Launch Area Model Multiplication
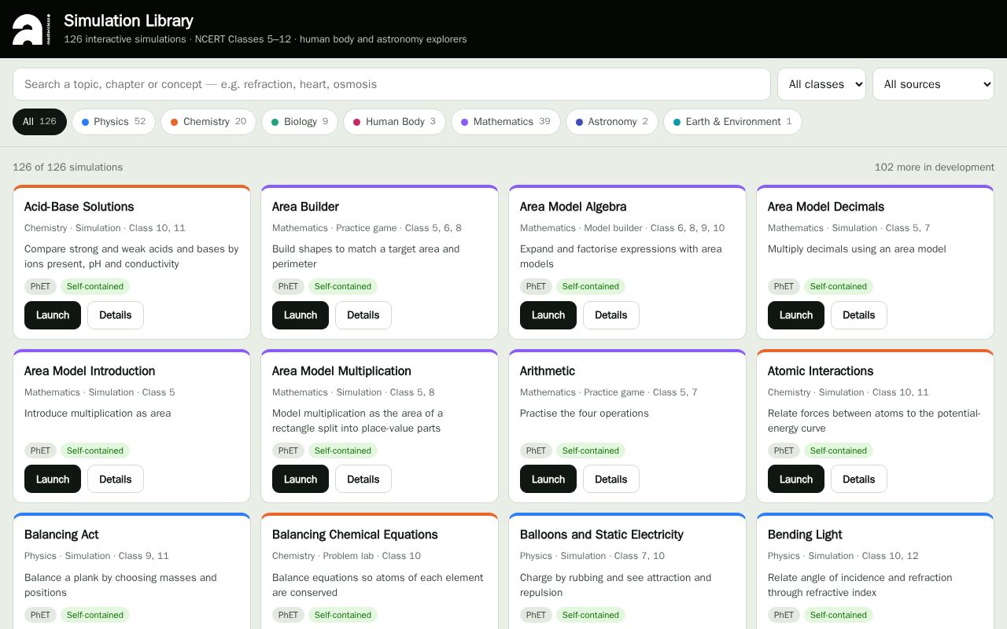 coord(301,480)
